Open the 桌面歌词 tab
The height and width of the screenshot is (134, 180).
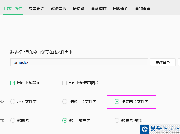pyautogui.click(x=36, y=8)
